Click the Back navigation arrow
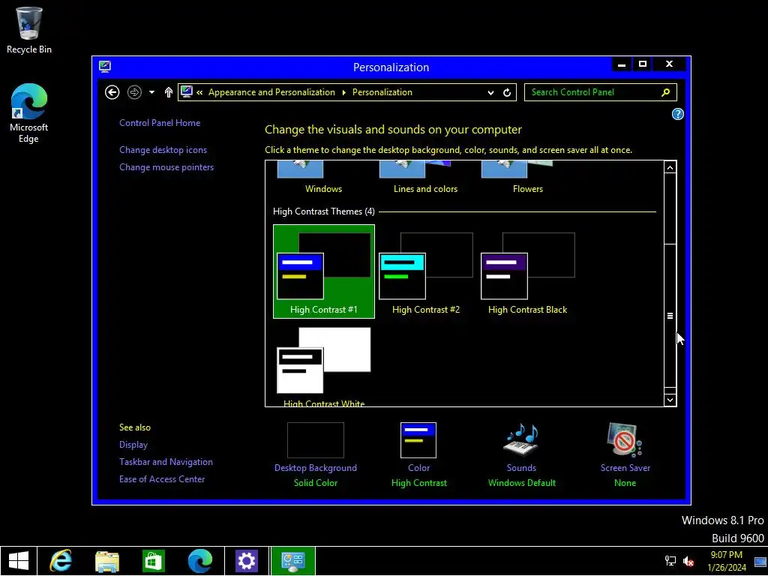Viewport: 768px width, 576px height. point(112,92)
